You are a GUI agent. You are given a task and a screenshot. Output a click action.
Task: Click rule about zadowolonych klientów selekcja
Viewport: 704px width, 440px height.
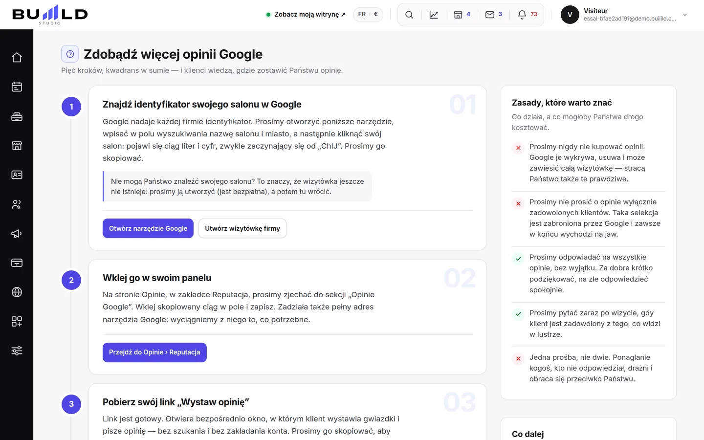tap(589, 218)
